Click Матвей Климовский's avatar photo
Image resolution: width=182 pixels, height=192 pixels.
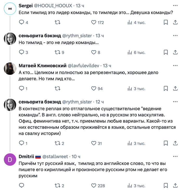click(x=10, y=69)
